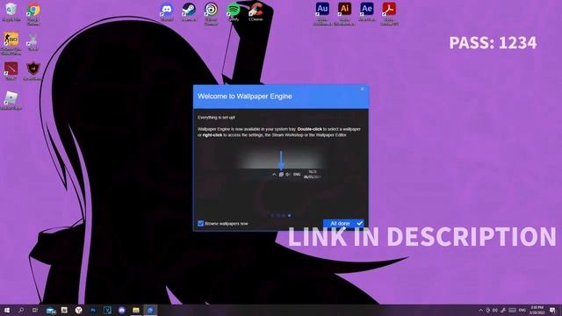This screenshot has width=562, height=316.
Task: Open the Windows Start menu
Action: [x=6, y=310]
